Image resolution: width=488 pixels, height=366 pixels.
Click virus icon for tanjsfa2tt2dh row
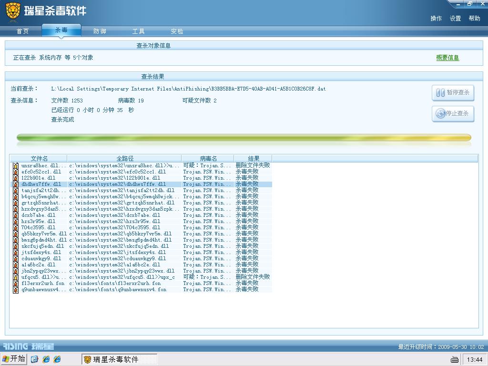click(x=16, y=191)
